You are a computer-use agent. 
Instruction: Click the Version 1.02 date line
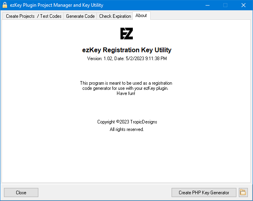coord(127,59)
